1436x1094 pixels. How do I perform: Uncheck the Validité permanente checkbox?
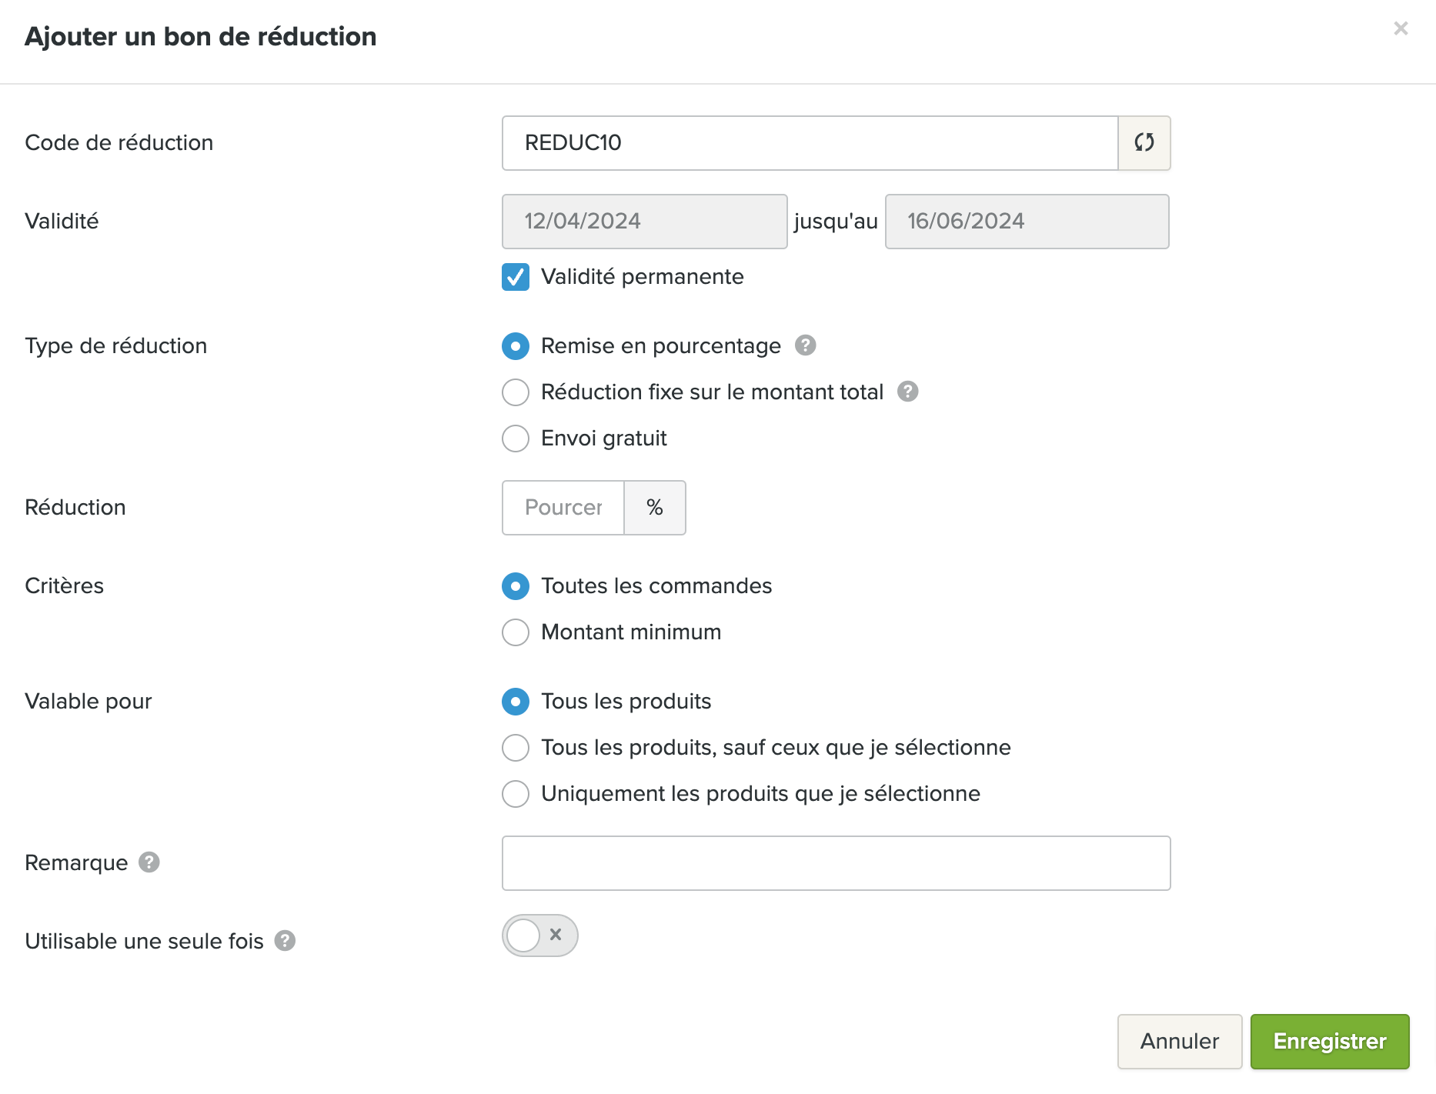(x=516, y=277)
